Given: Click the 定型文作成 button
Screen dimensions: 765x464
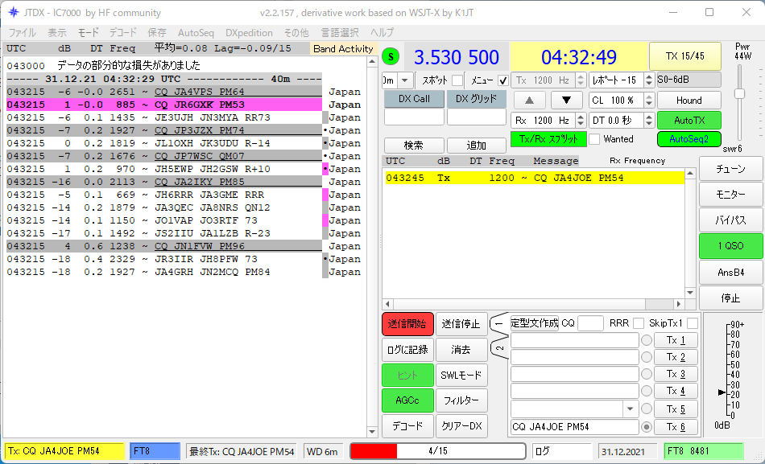Looking at the screenshot, I should coord(534,323).
